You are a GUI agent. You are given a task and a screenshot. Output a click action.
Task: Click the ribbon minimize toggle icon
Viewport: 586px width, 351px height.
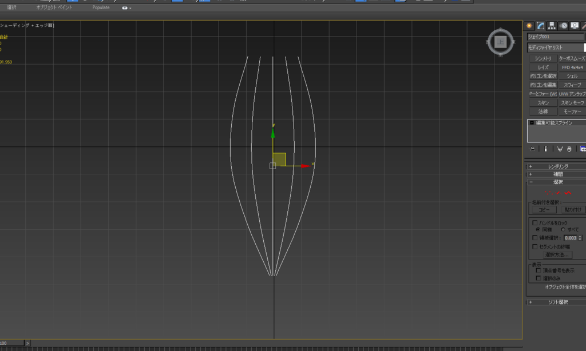coord(125,8)
